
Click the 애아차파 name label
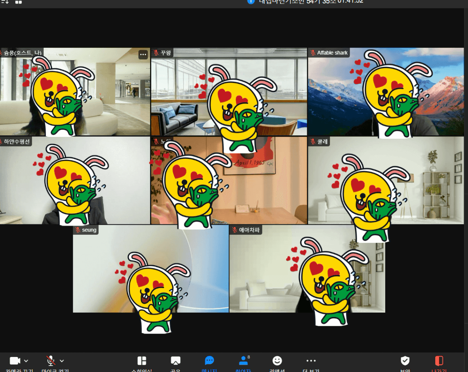(249, 230)
